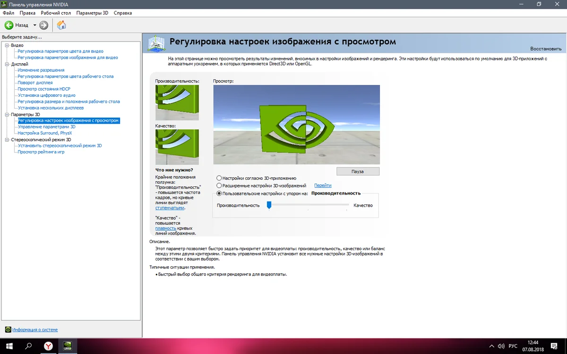The width and height of the screenshot is (567, 354).
Task: Open the 'ступенчатыми' help link
Action: coord(170,207)
